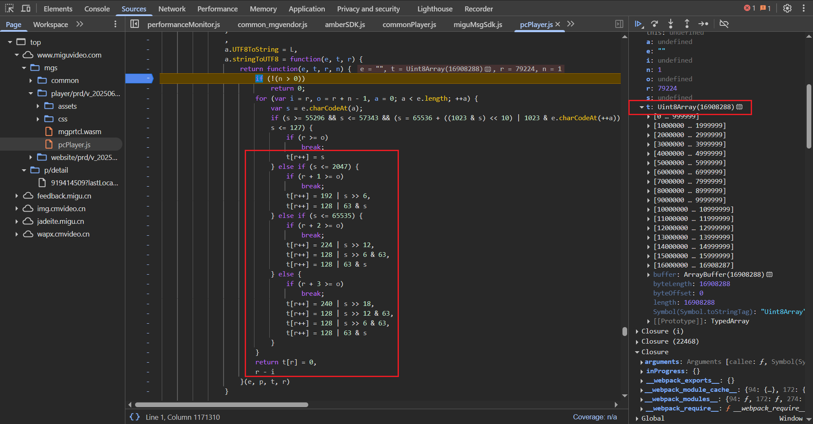813x424 pixels.
Task: Toggle deactivate breakpoints
Action: click(724, 24)
